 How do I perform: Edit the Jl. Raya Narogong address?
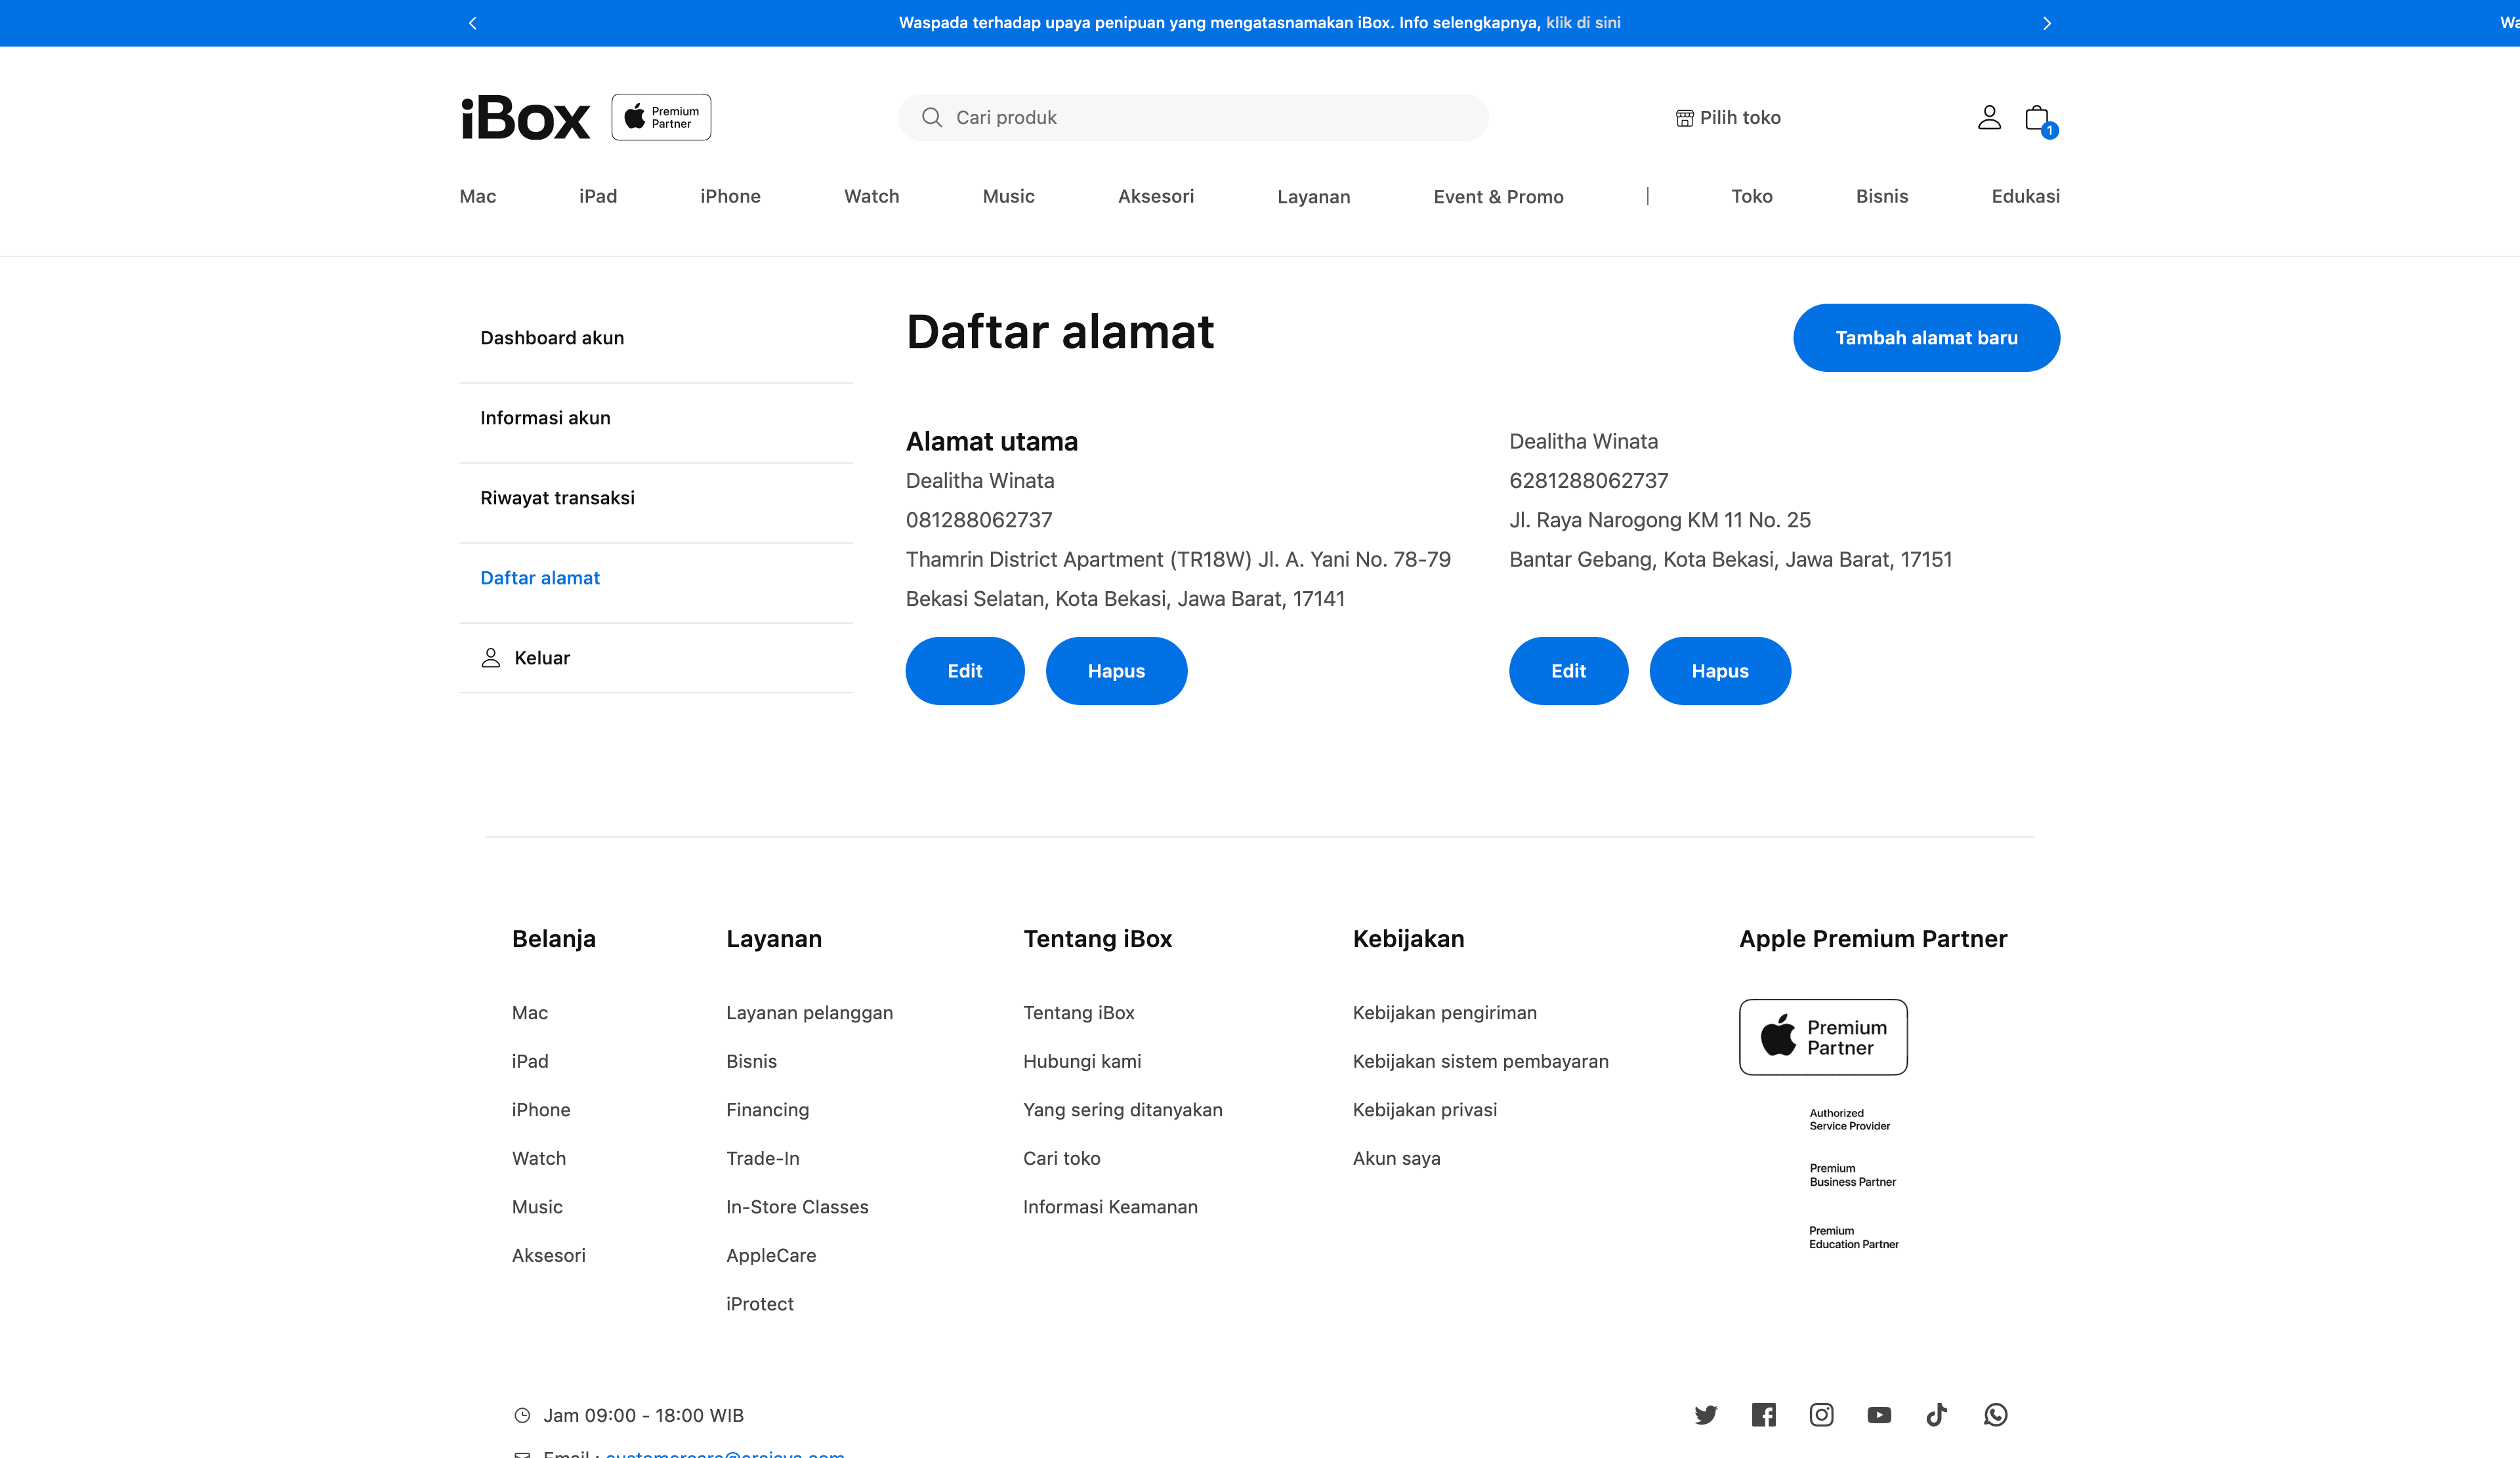click(x=1568, y=670)
